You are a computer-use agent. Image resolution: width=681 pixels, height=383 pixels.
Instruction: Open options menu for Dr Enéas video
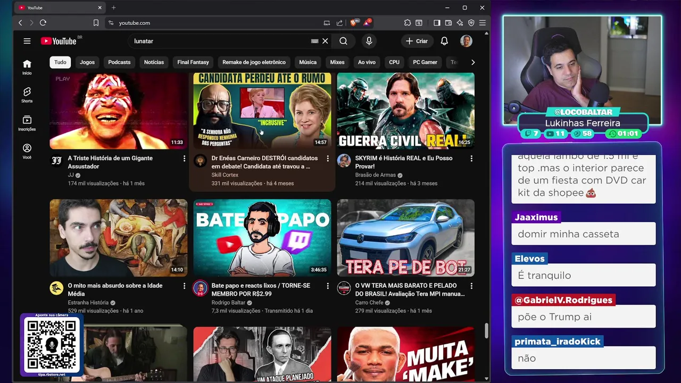328,159
